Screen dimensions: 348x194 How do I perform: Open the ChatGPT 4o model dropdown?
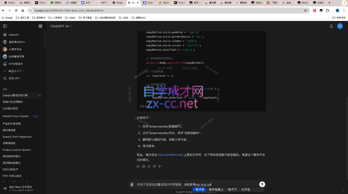click(x=61, y=26)
